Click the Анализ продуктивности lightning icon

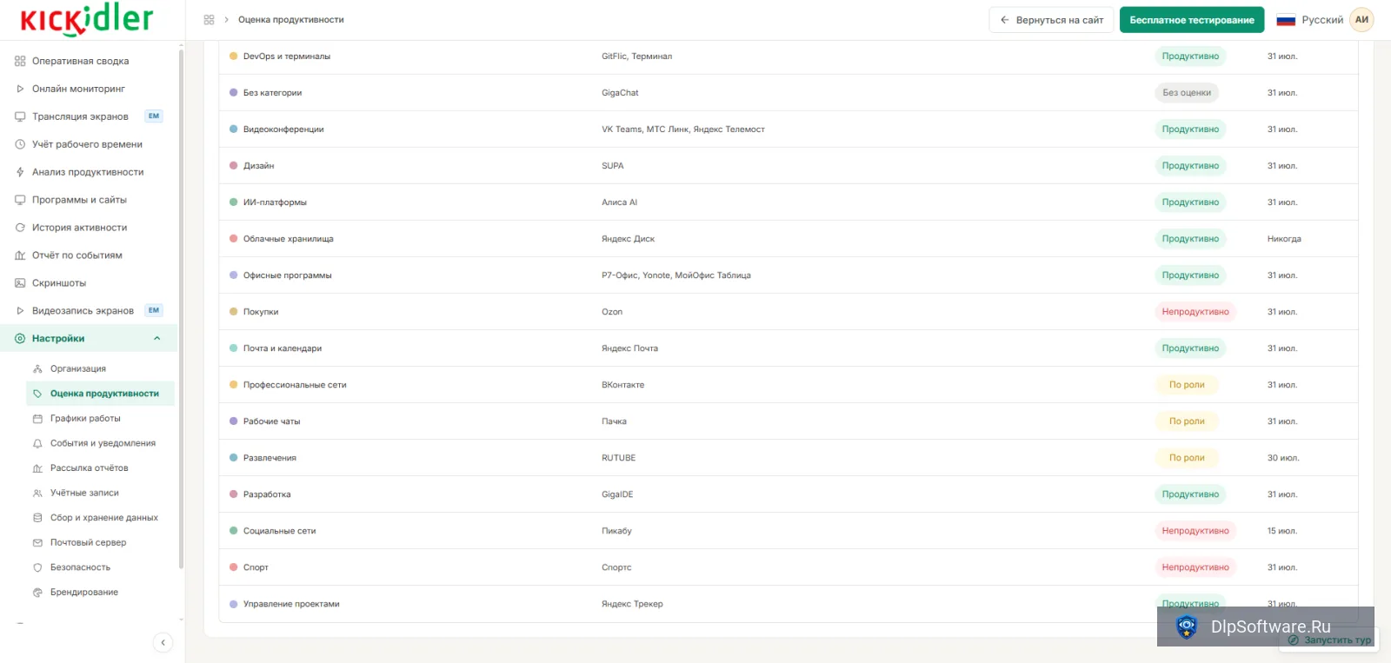coord(20,172)
